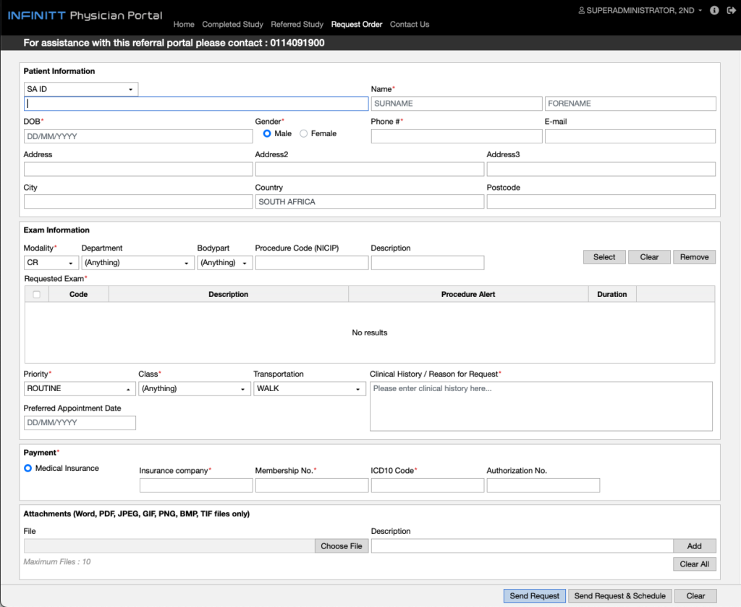Open the Priority ROUTINE dropdown
The width and height of the screenshot is (741, 607).
[x=80, y=388]
